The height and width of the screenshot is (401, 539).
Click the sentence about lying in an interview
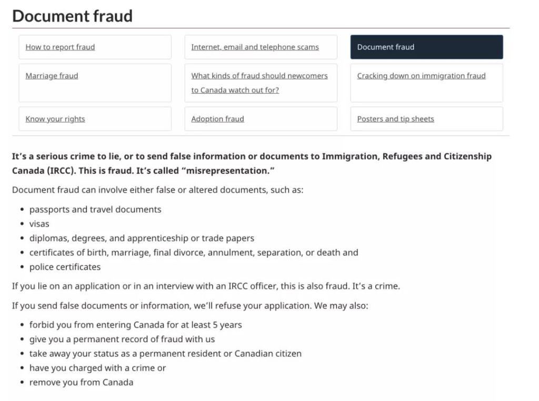click(206, 286)
